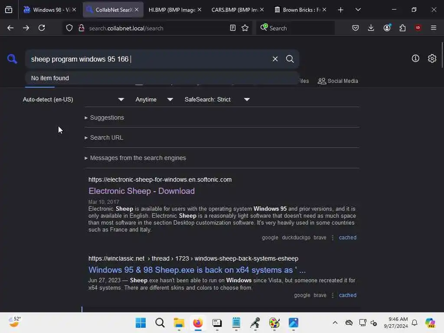
Task: Open the three-dot menu on the softonic result
Action: pyautogui.click(x=333, y=238)
